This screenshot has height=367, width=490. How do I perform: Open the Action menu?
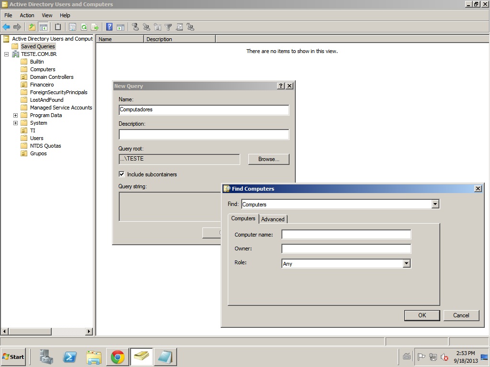(x=27, y=15)
